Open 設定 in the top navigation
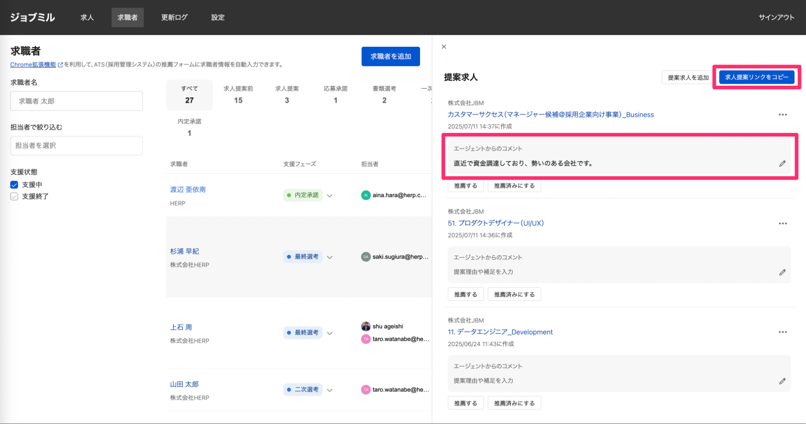 [217, 17]
